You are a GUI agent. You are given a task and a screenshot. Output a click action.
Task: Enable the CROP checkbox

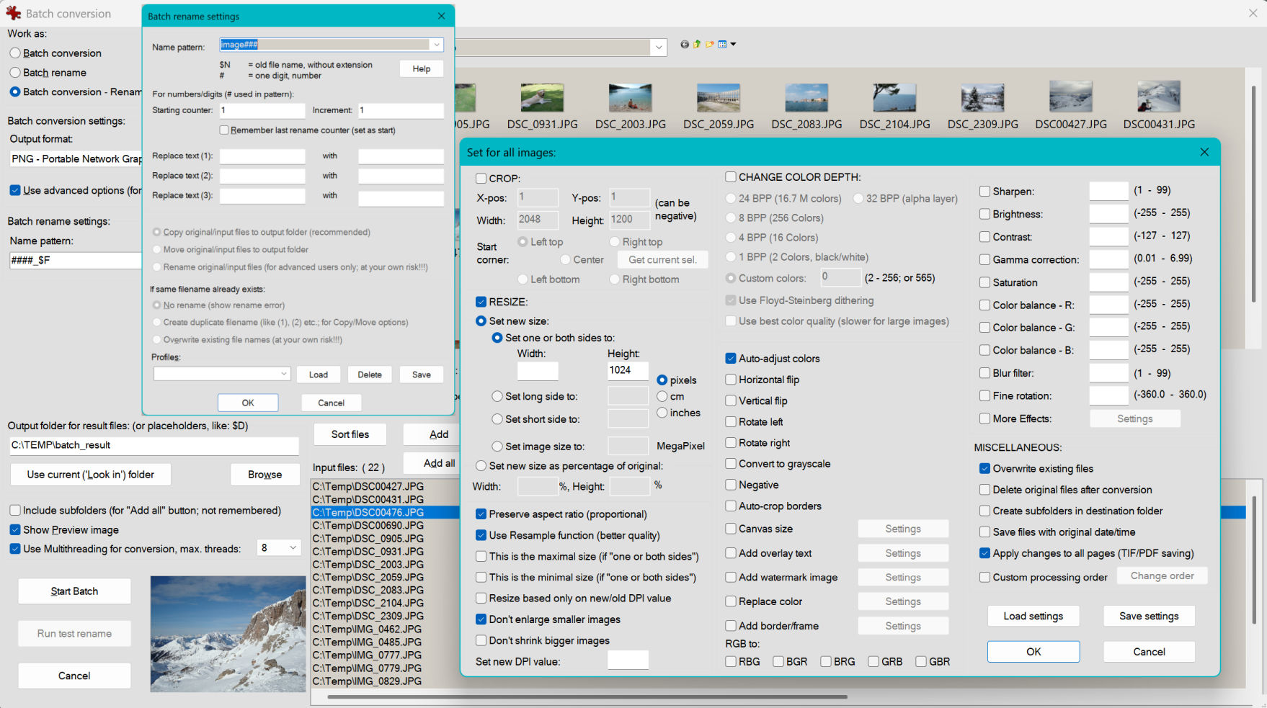click(481, 179)
